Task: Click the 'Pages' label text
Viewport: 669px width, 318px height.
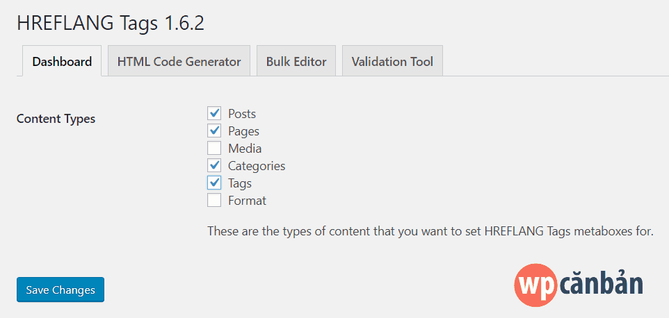Action: [x=243, y=131]
